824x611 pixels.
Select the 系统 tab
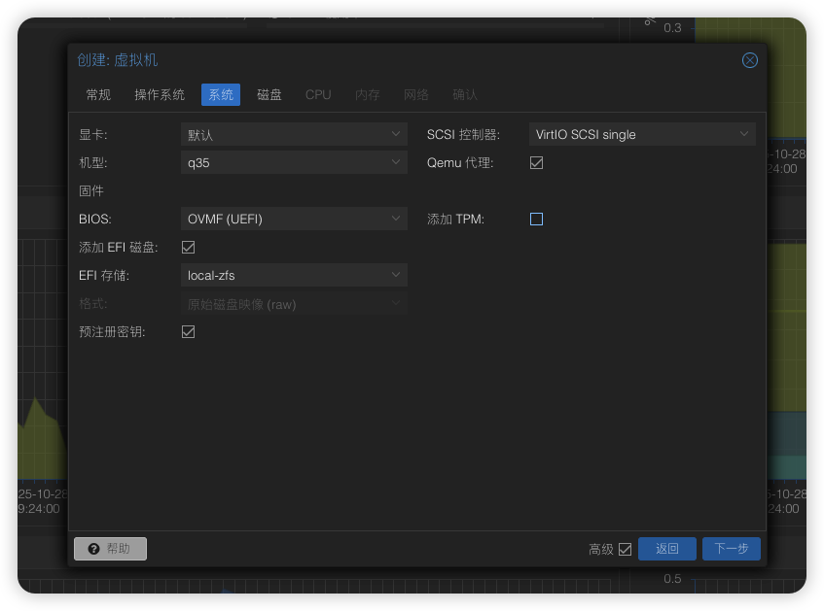click(x=221, y=94)
